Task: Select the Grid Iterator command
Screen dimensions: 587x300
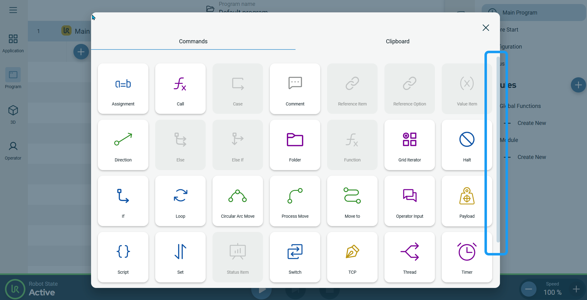Action: click(410, 145)
